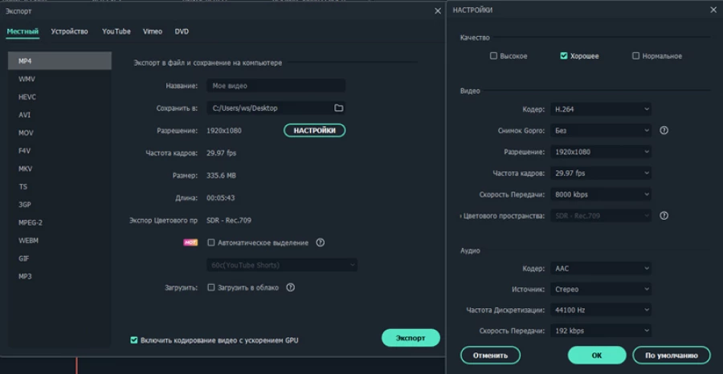Switch to the YouTube export tab

(116, 31)
